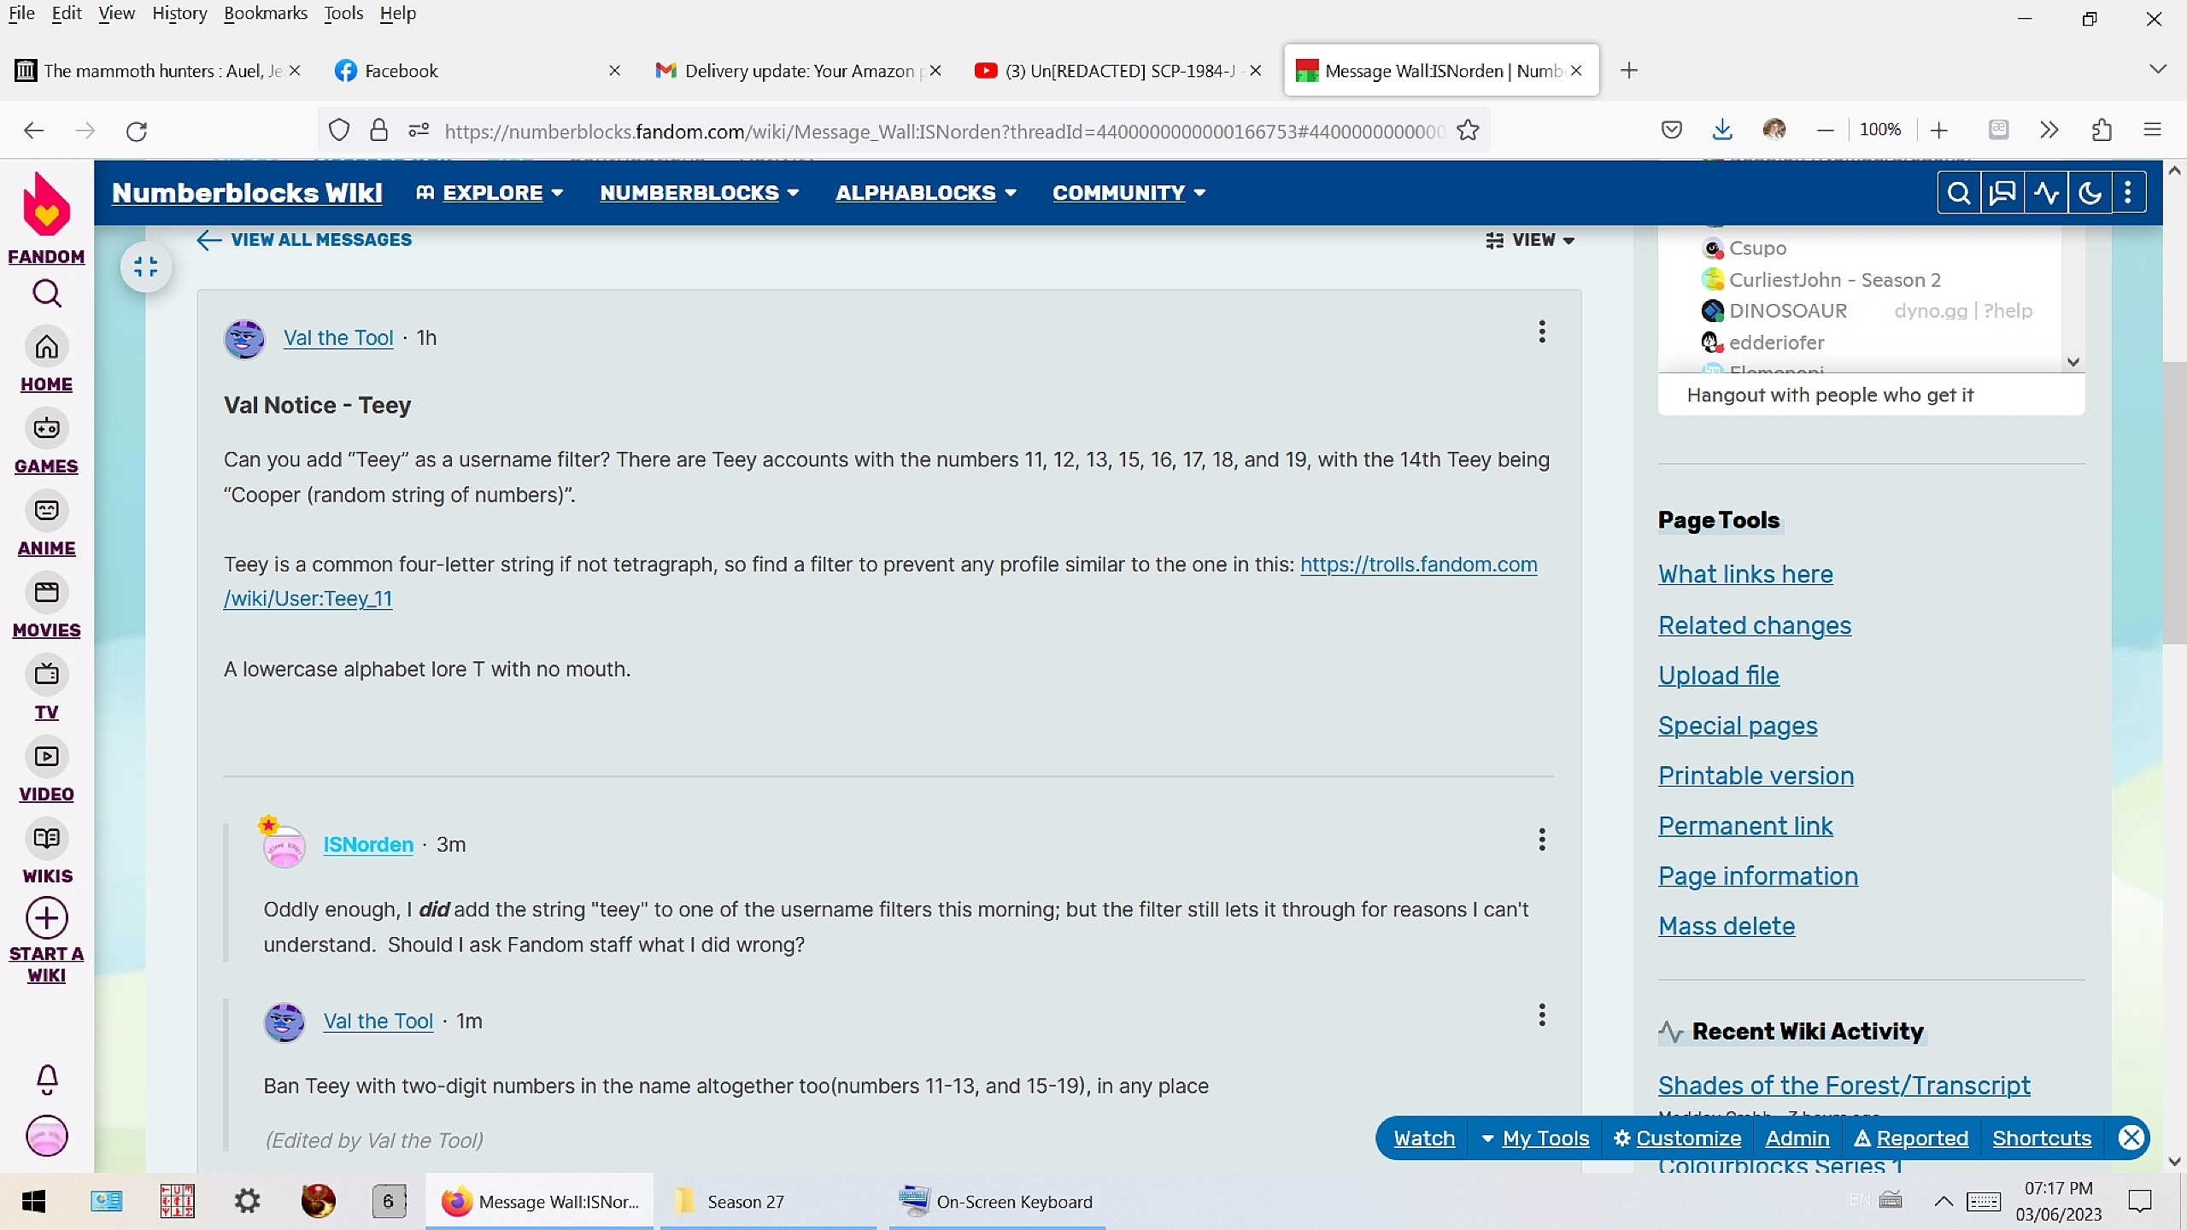Viewport: 2187px width, 1230px height.
Task: Click the URL address bar
Action: (x=940, y=131)
